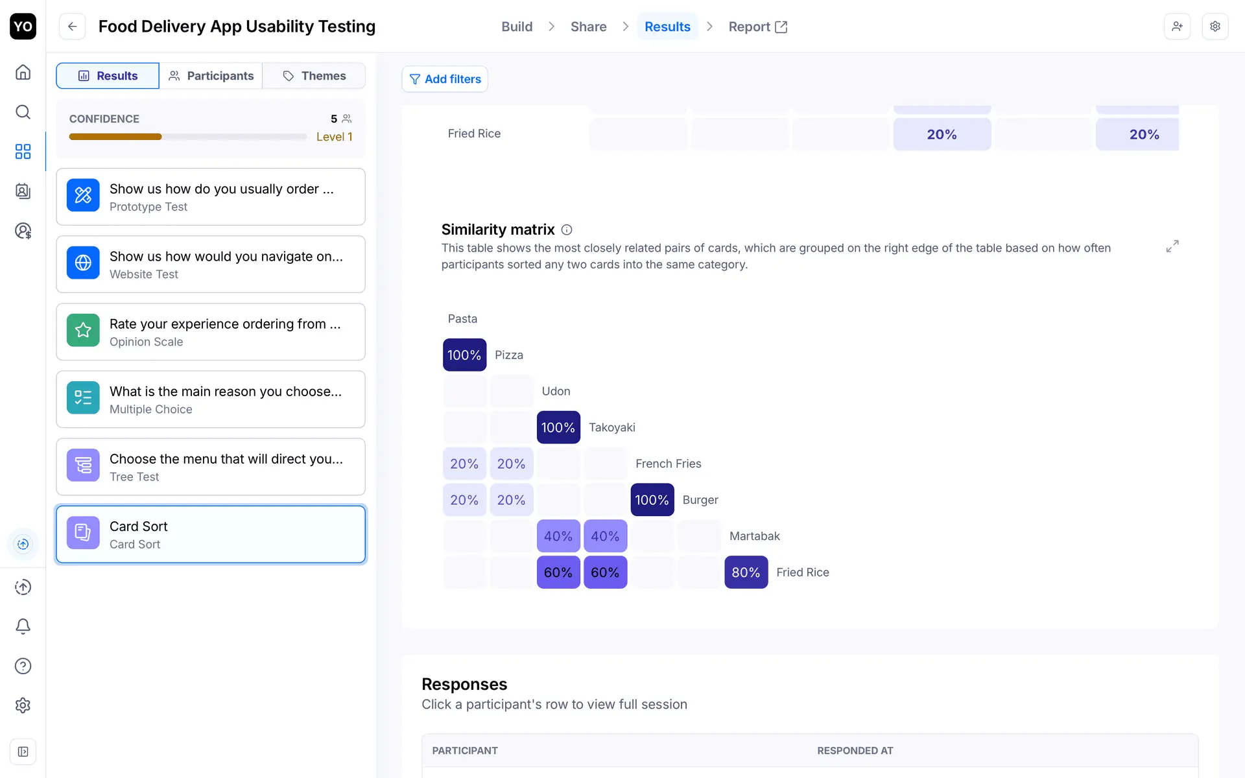The height and width of the screenshot is (778, 1245).
Task: Open sidebar settings gear at bottom
Action: click(x=23, y=705)
